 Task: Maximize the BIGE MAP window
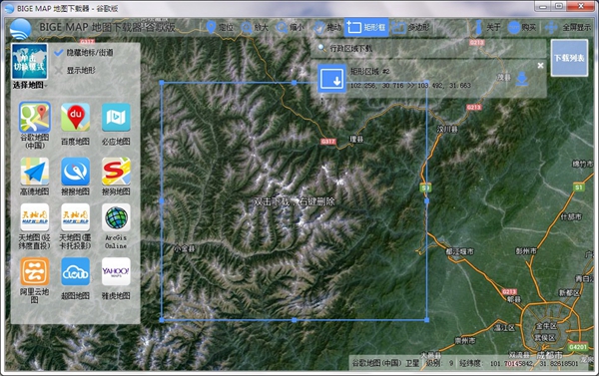[x=558, y=7]
